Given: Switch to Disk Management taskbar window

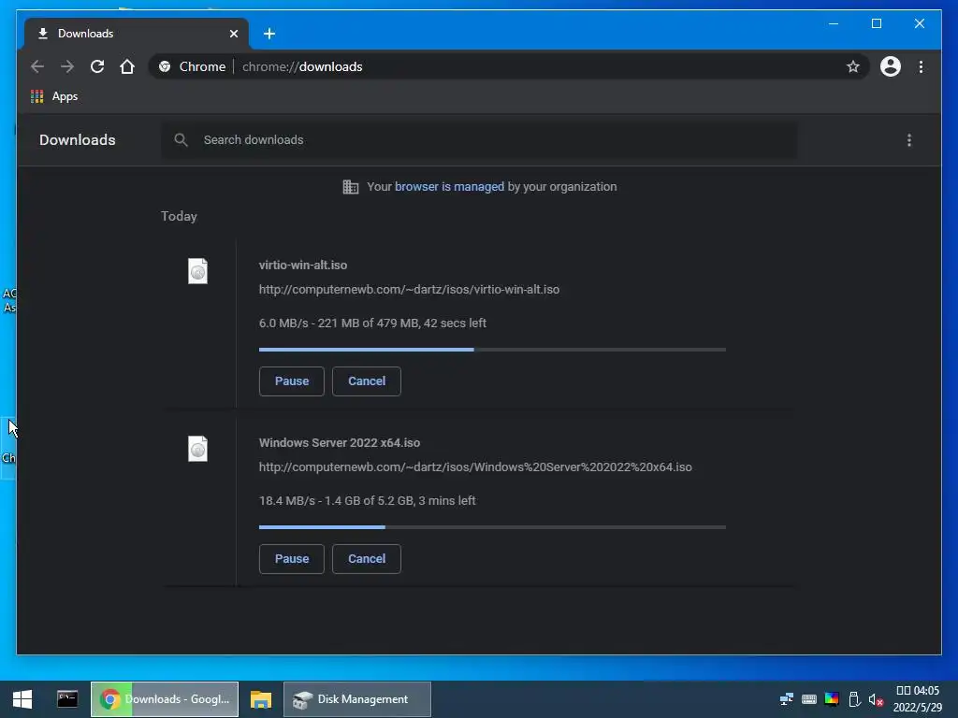Looking at the screenshot, I should point(357,699).
